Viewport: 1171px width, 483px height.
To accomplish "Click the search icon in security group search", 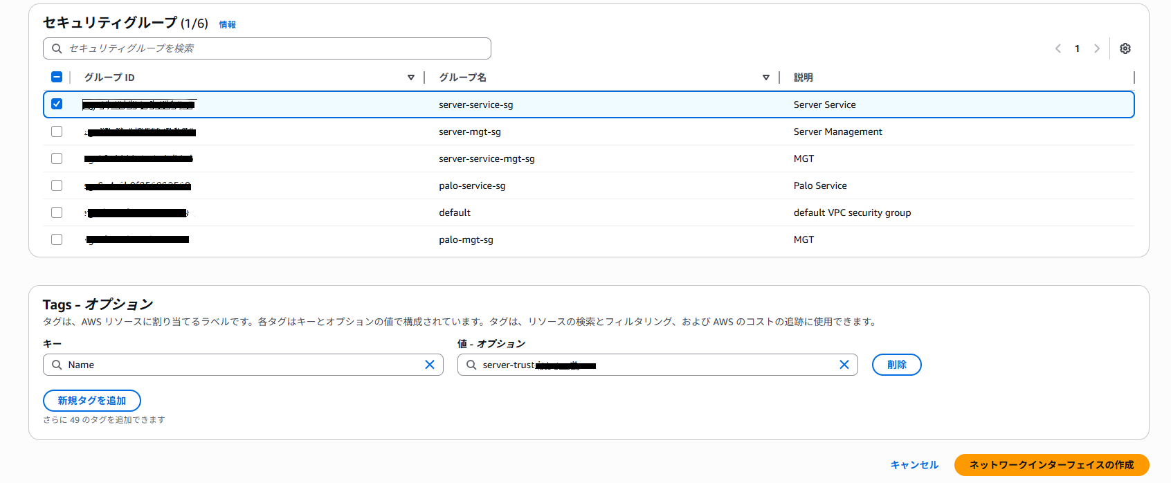I will (57, 48).
